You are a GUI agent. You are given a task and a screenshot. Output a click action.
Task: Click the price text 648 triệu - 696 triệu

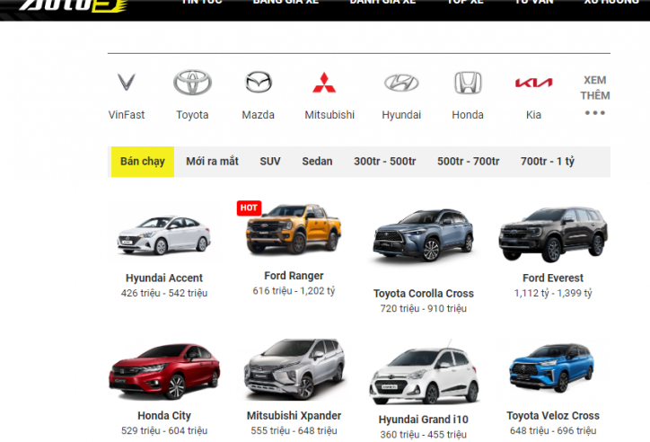pos(553,431)
